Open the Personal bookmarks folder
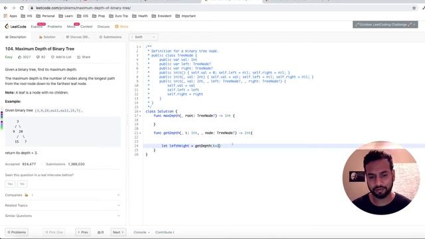This screenshot has height=239, width=425. pos(46,16)
